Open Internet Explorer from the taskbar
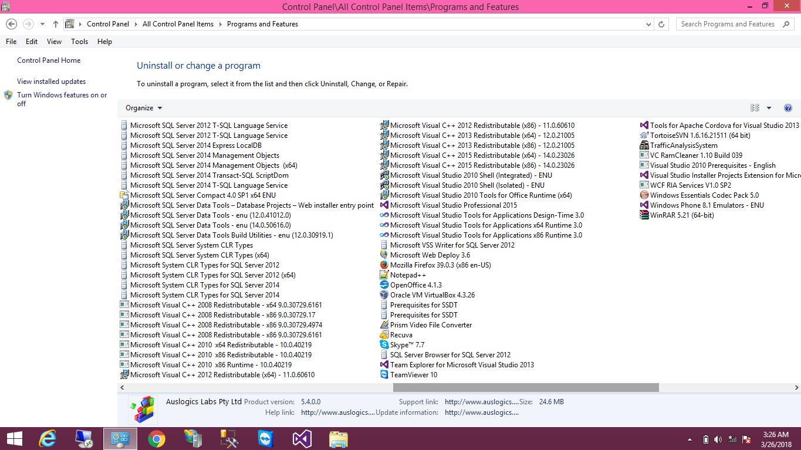 [x=47, y=439]
